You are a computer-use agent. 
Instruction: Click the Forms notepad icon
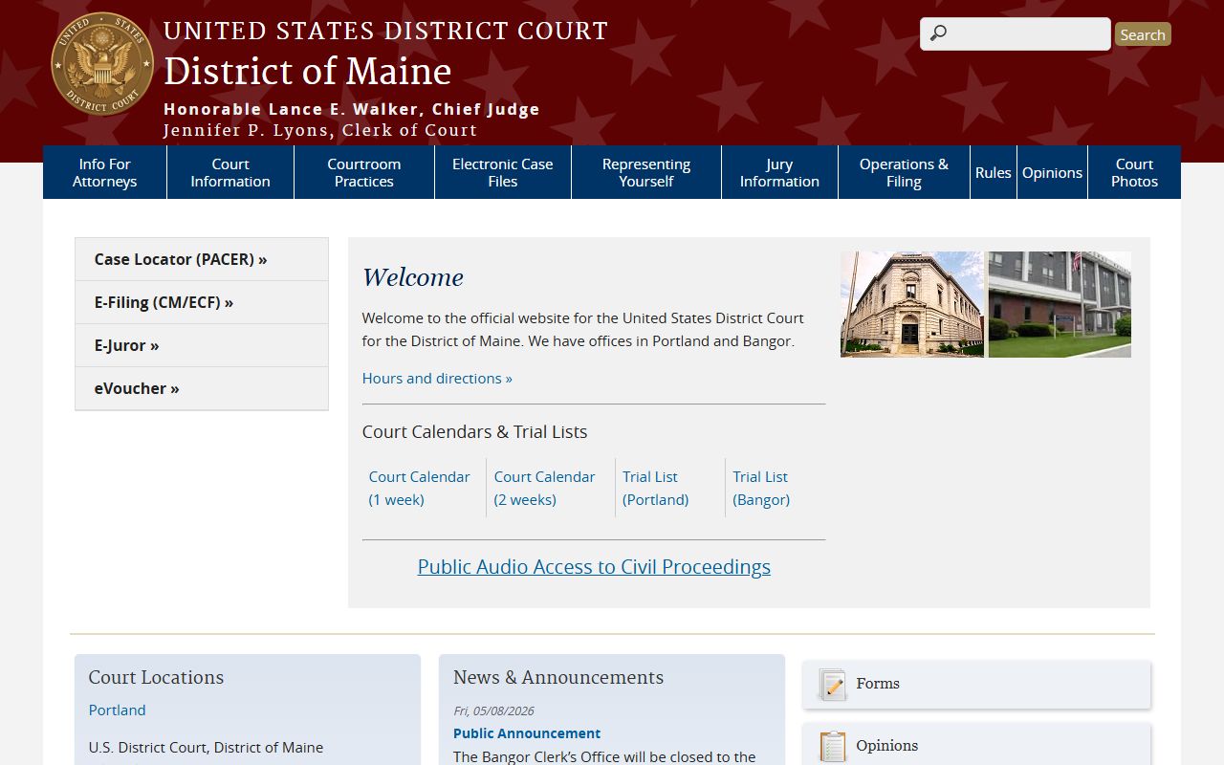832,685
